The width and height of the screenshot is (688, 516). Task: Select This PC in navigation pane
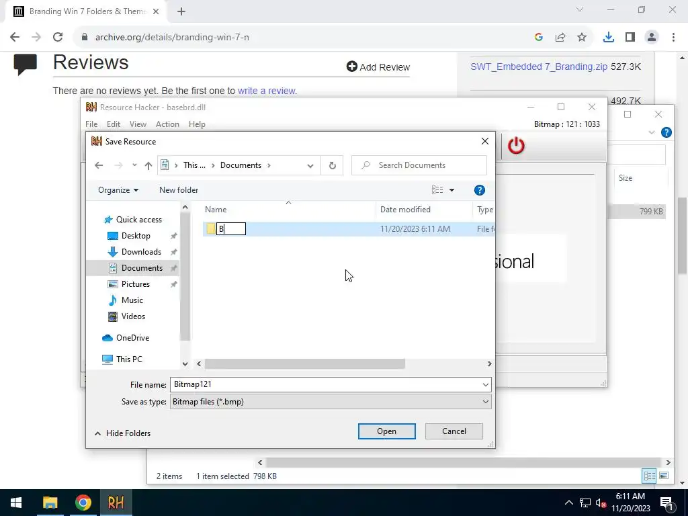click(x=129, y=359)
